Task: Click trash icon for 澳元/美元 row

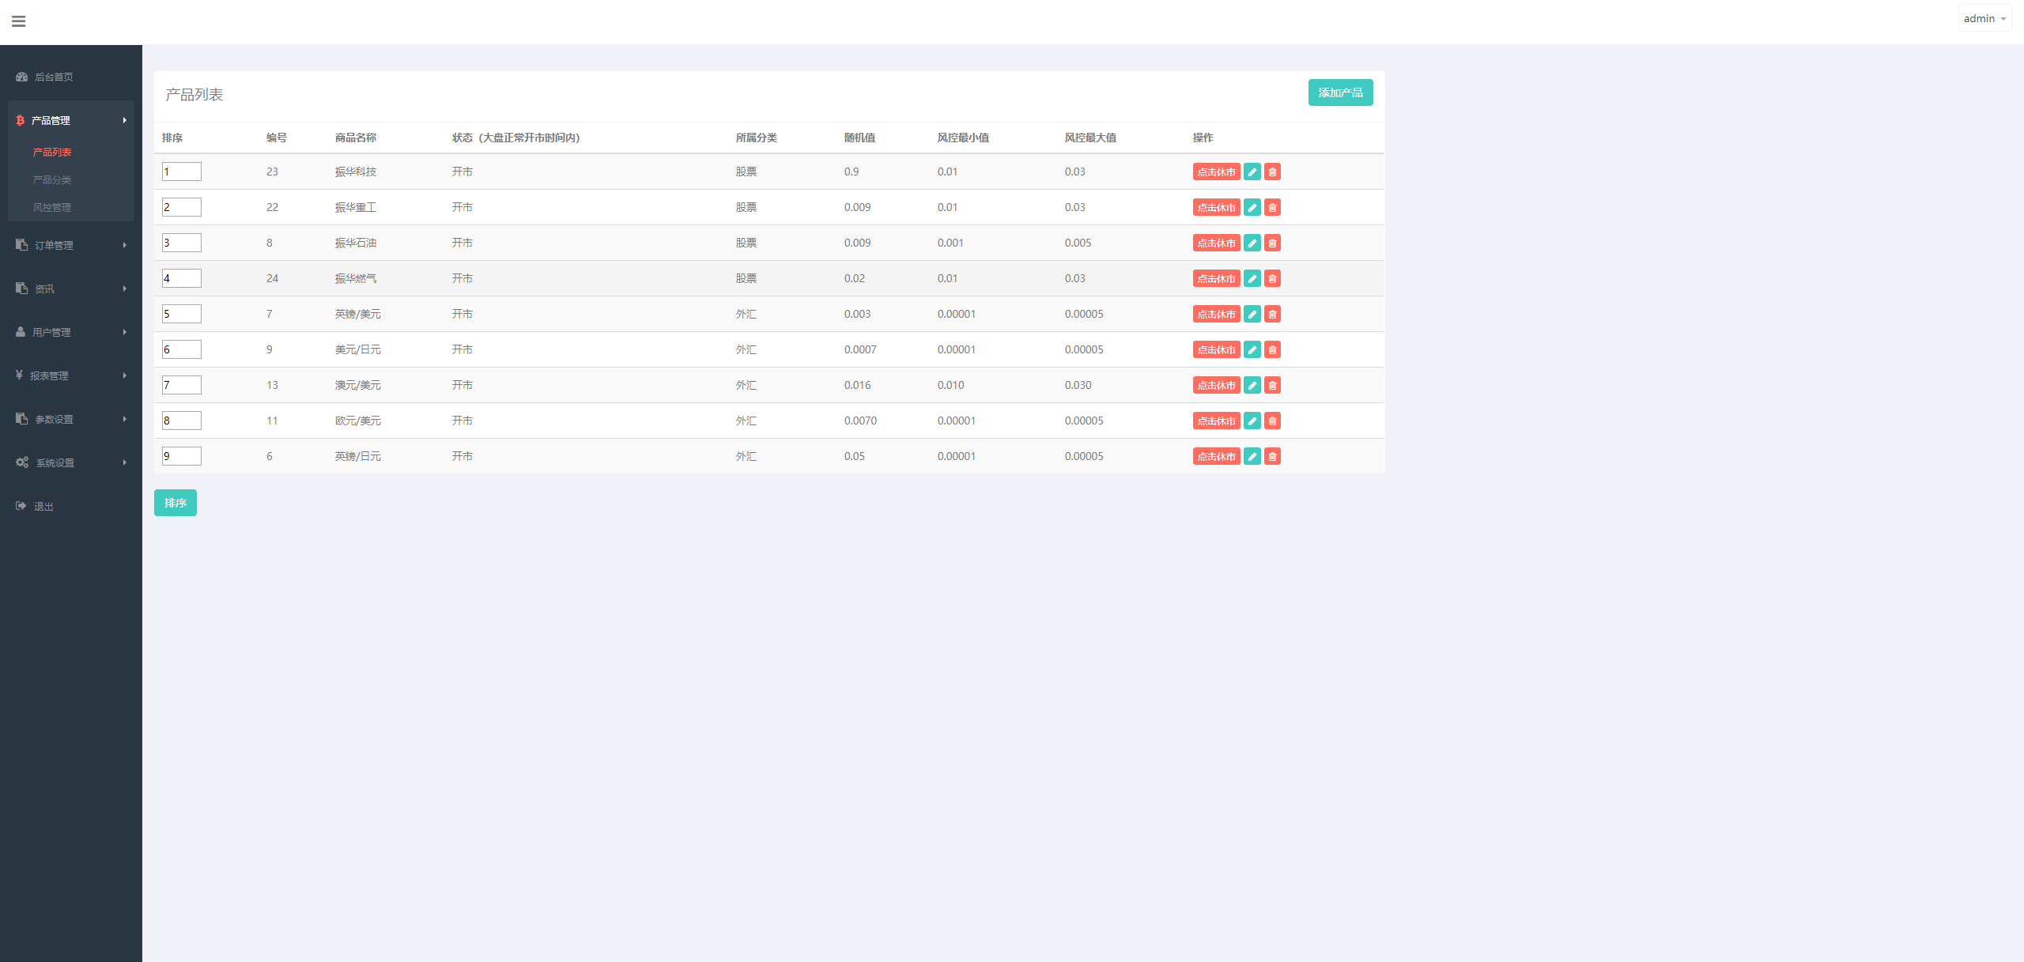Action: click(1272, 385)
